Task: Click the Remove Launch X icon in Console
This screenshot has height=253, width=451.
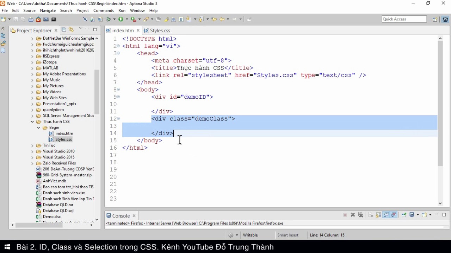Action: 353,215
